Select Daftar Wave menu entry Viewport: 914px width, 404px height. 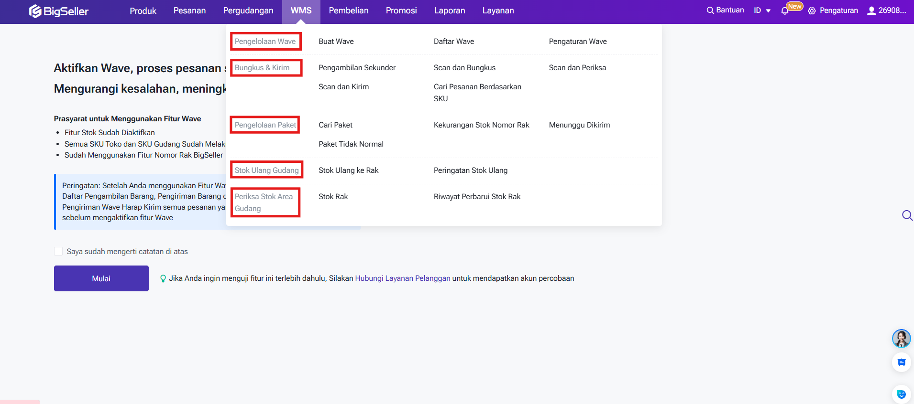(454, 42)
